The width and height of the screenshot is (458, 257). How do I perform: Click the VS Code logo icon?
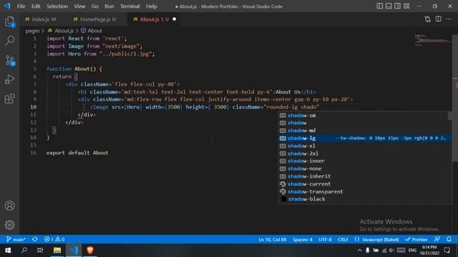tap(7, 6)
